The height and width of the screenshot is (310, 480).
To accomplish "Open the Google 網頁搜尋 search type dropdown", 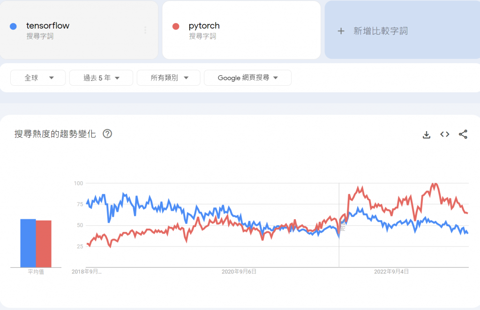I will point(247,78).
